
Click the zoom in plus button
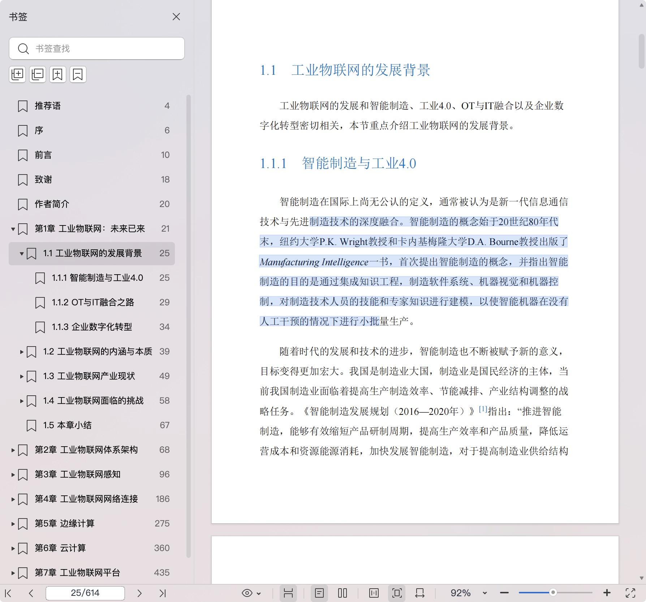pyautogui.click(x=607, y=593)
